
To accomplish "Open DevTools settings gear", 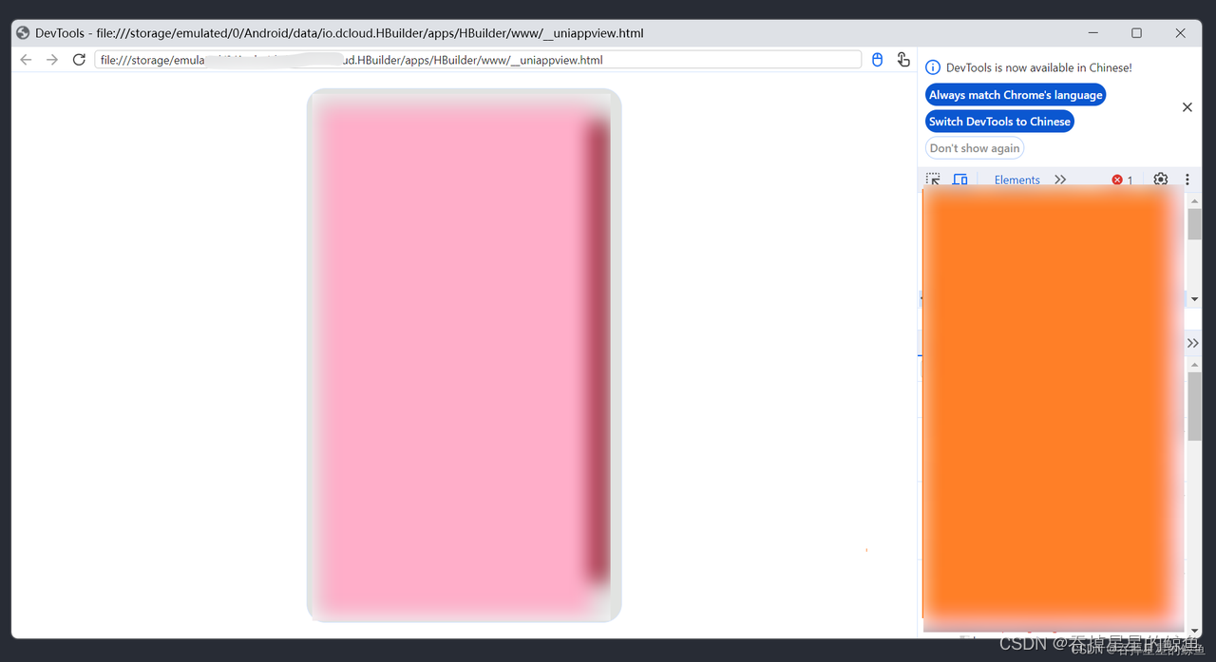I will (1160, 179).
